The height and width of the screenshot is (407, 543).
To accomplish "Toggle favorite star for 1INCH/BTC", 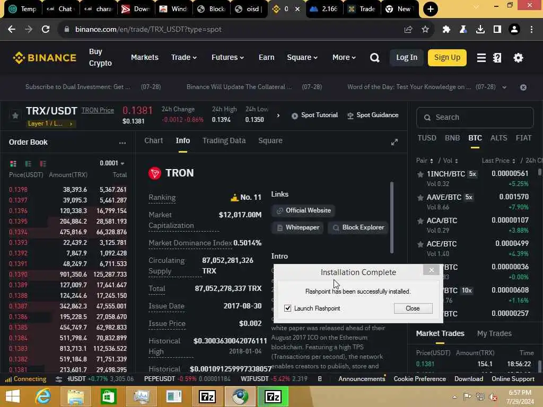I will (421, 174).
